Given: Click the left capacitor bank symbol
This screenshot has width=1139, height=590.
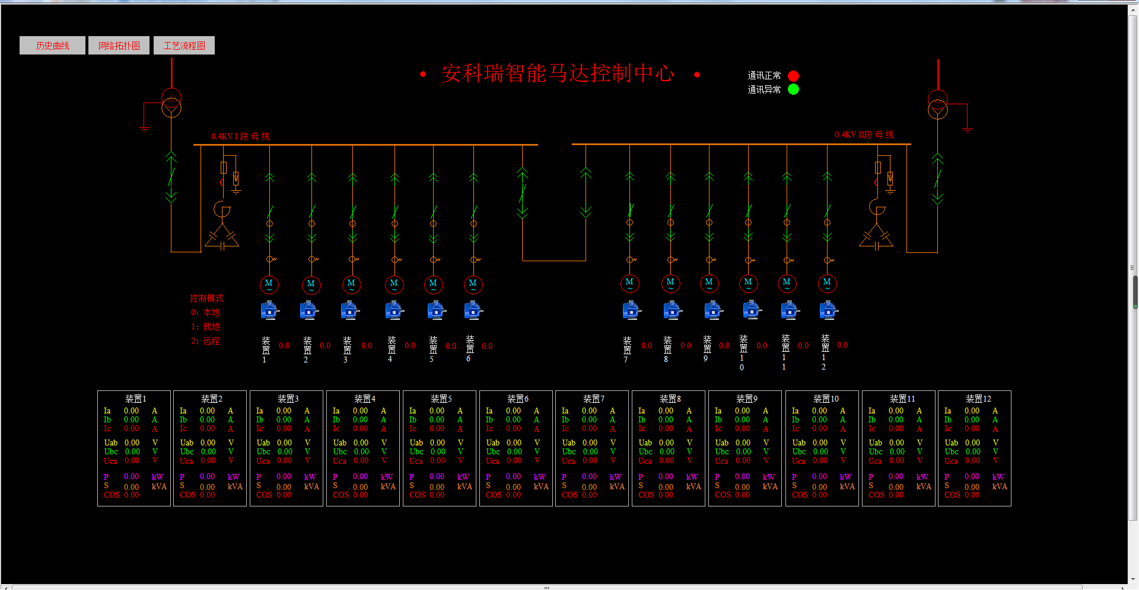Looking at the screenshot, I should point(222,237).
